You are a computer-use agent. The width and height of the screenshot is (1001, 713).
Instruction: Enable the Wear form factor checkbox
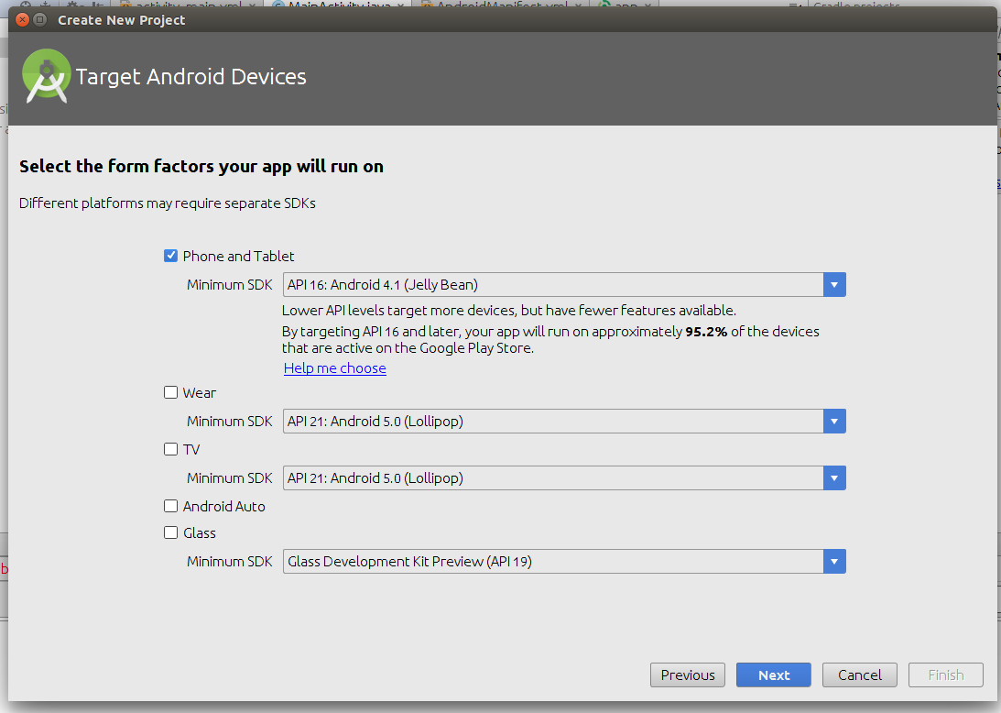[170, 392]
